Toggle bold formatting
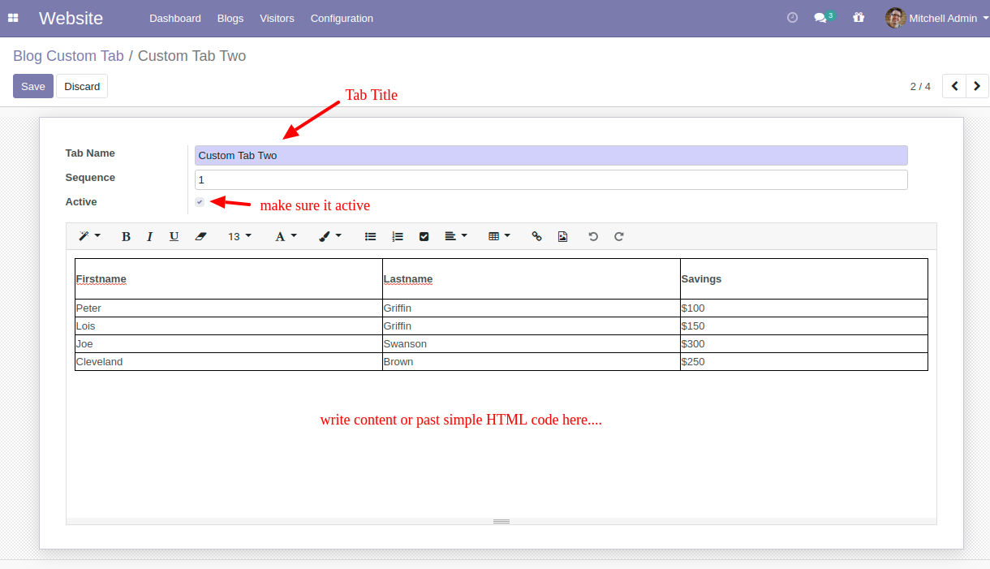 click(126, 236)
